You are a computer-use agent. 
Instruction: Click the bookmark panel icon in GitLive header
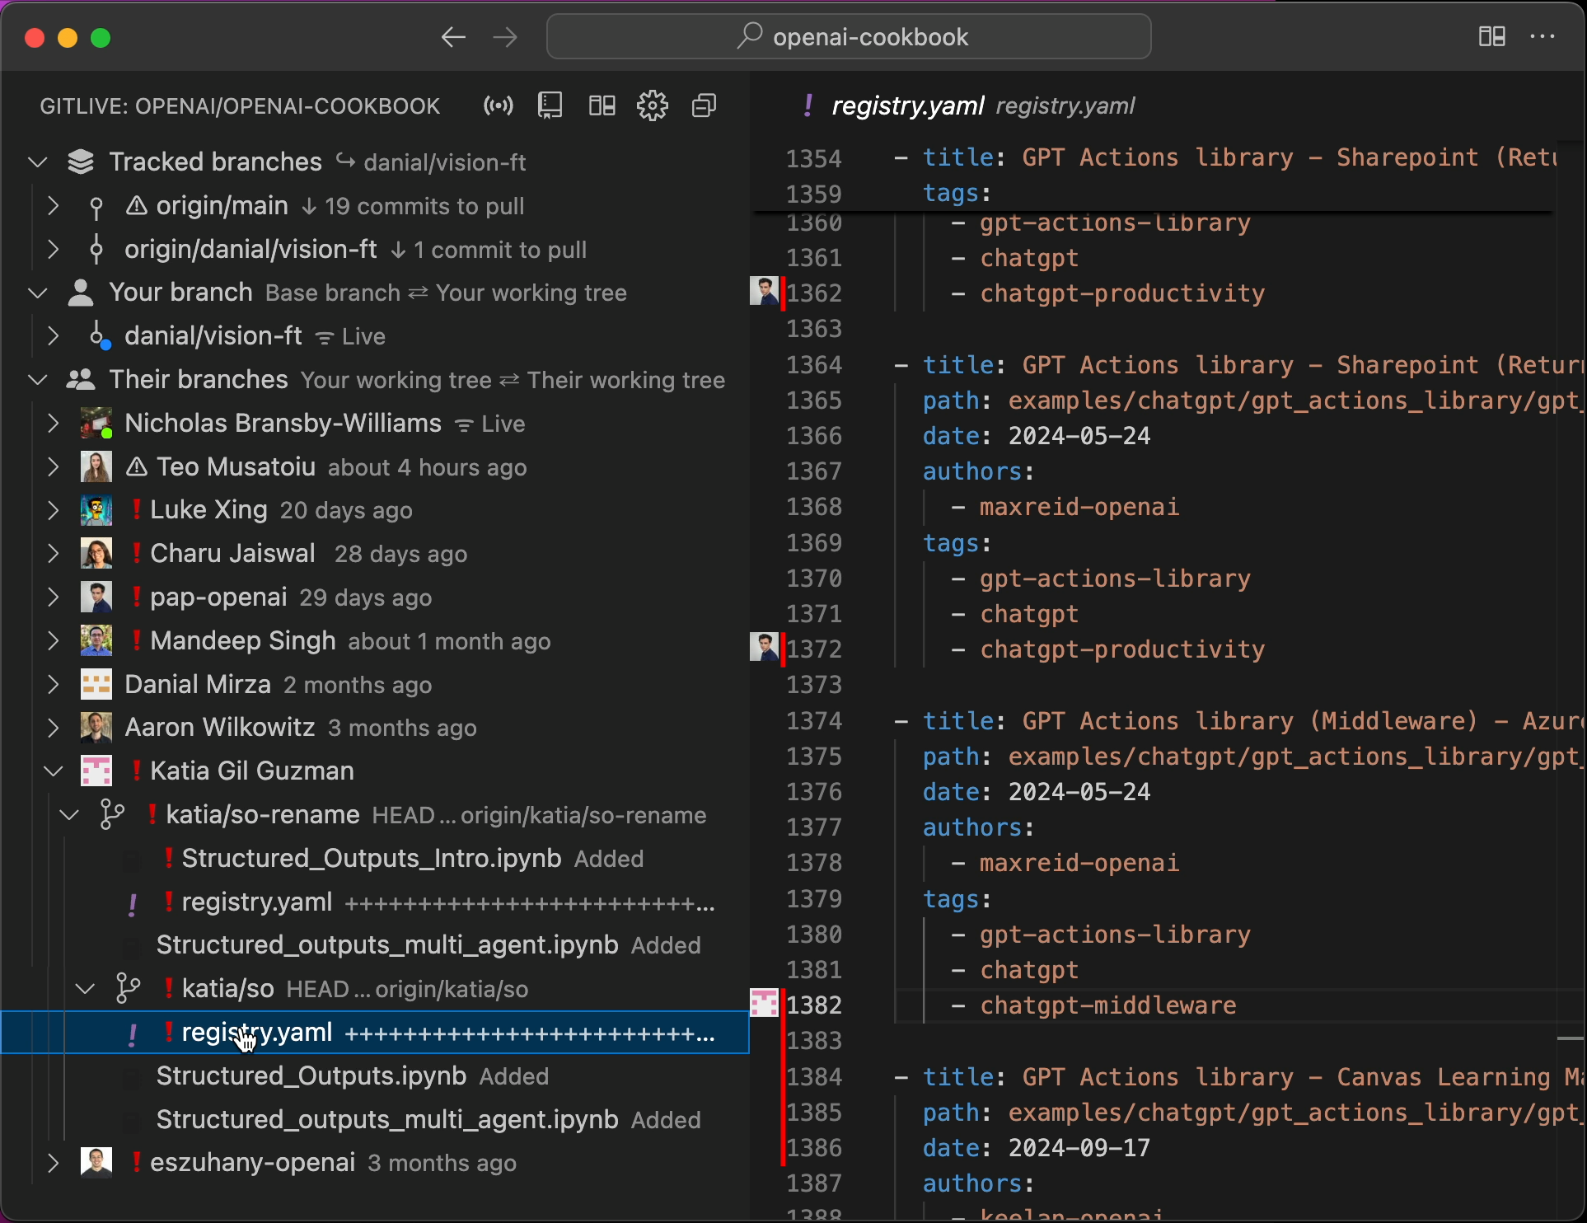[550, 105]
